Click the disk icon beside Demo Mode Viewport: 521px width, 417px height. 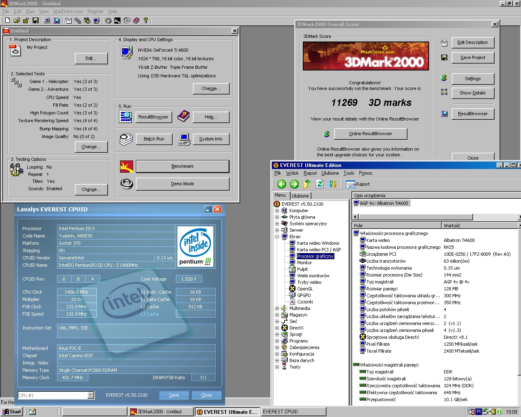127,184
